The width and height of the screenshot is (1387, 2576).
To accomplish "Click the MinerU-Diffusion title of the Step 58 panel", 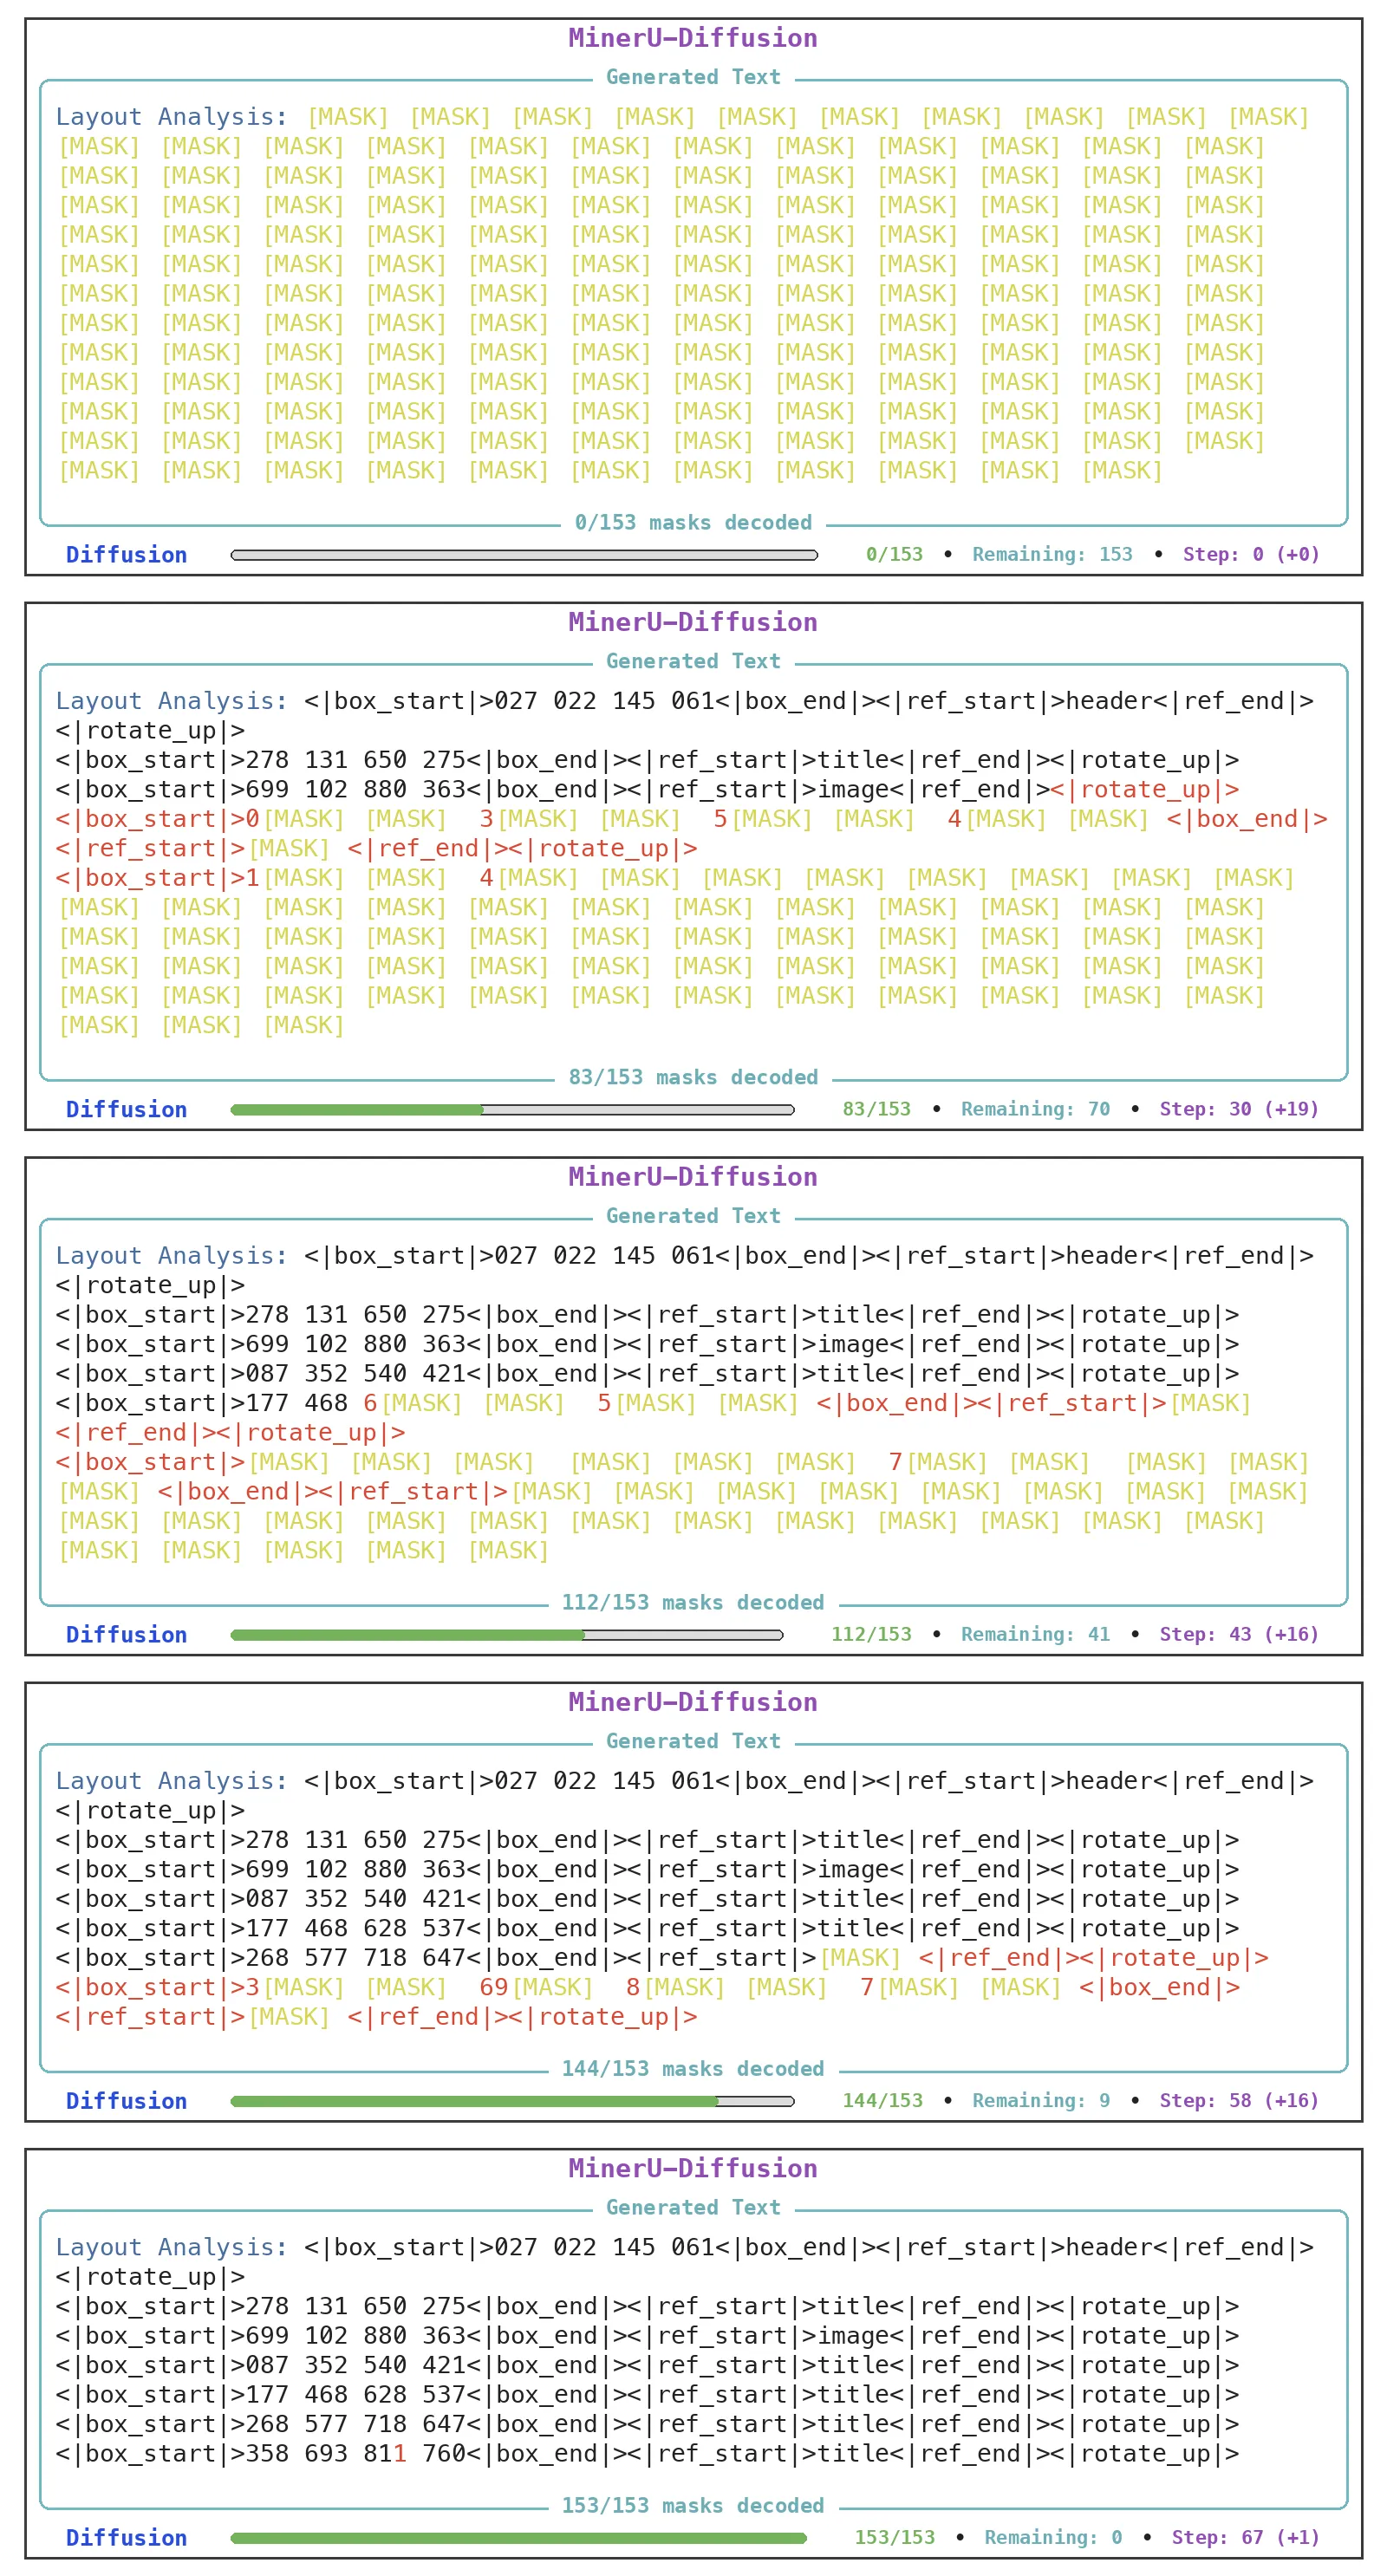I will click(693, 1702).
